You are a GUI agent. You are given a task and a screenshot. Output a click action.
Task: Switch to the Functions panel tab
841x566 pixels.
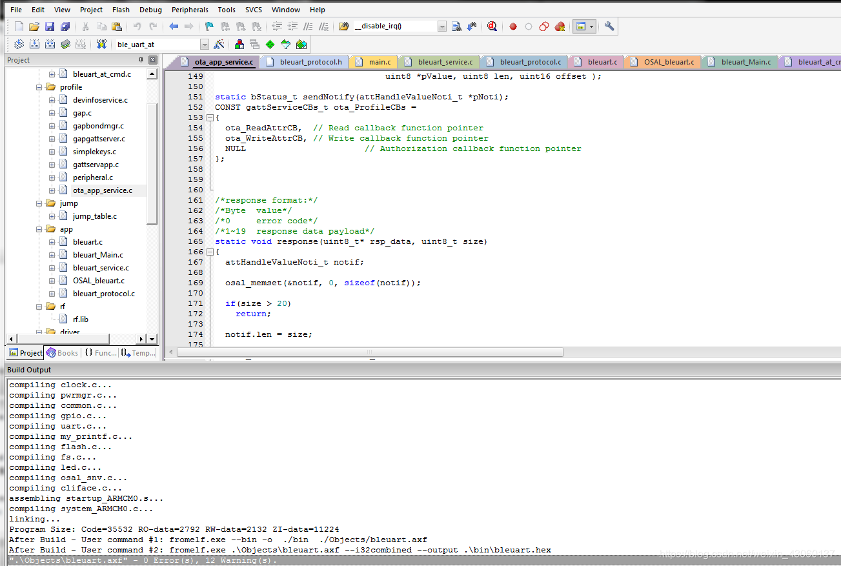click(101, 353)
